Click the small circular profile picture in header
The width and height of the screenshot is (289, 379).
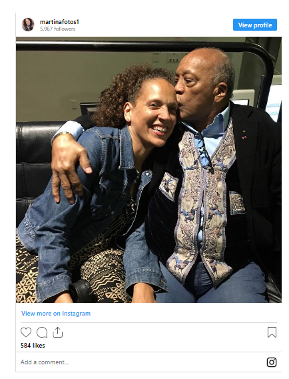pos(28,25)
